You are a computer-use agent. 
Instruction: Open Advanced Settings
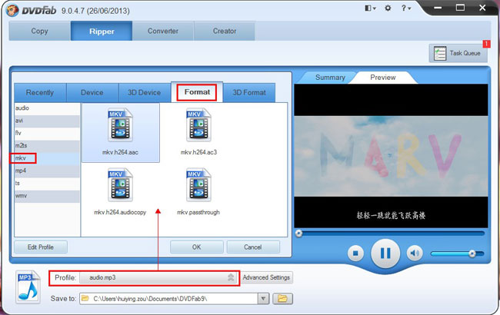266,277
